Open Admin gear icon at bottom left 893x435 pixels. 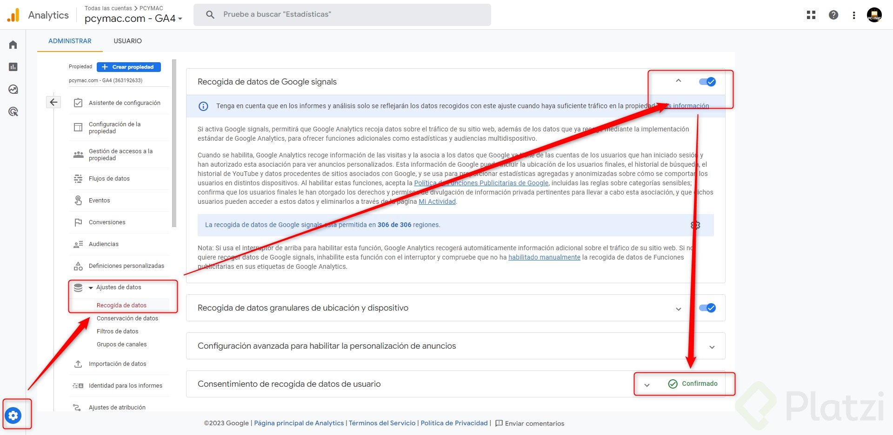coord(13,415)
